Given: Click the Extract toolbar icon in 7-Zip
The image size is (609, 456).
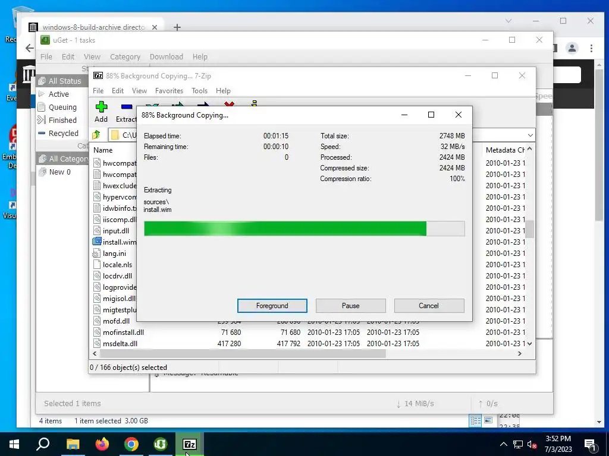Looking at the screenshot, I should pos(127,107).
